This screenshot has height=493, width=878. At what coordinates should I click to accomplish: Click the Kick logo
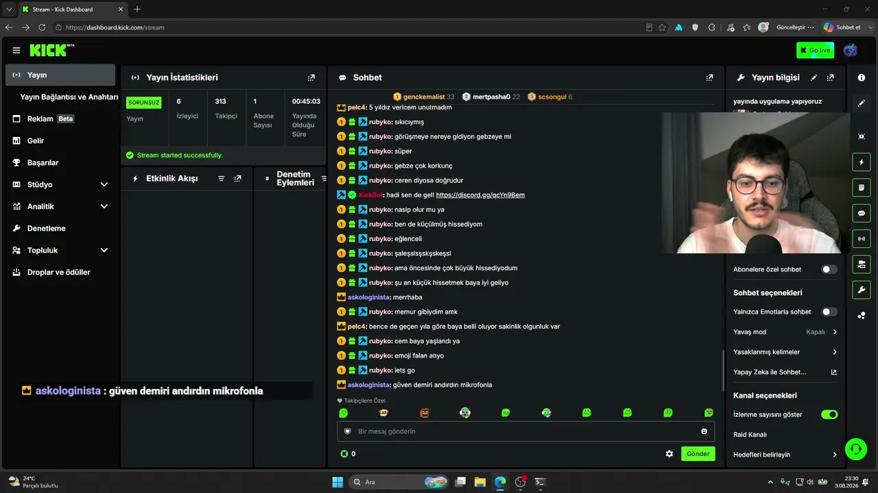[51, 50]
